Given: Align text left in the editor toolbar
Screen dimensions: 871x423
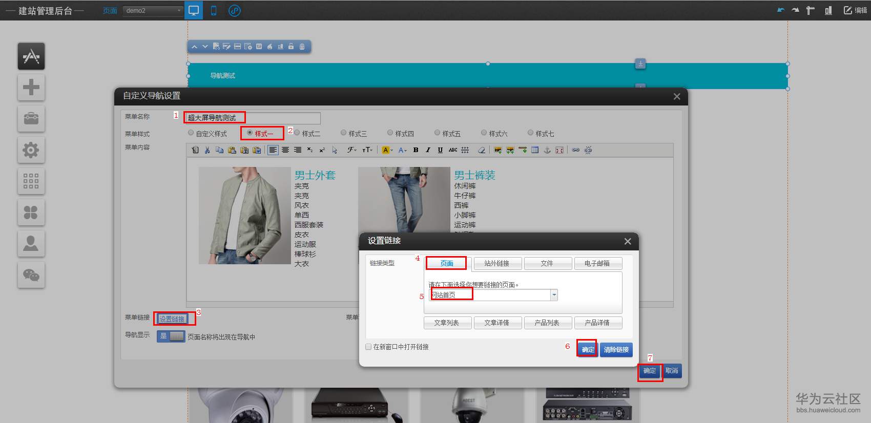Looking at the screenshot, I should (273, 150).
